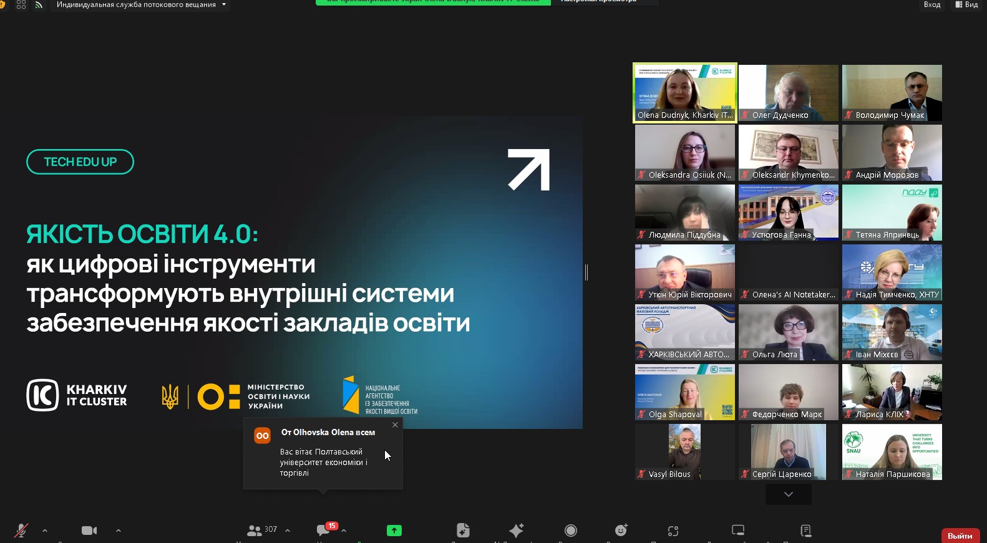Open the Вид (View) menu
The width and height of the screenshot is (987, 543).
[x=966, y=4]
